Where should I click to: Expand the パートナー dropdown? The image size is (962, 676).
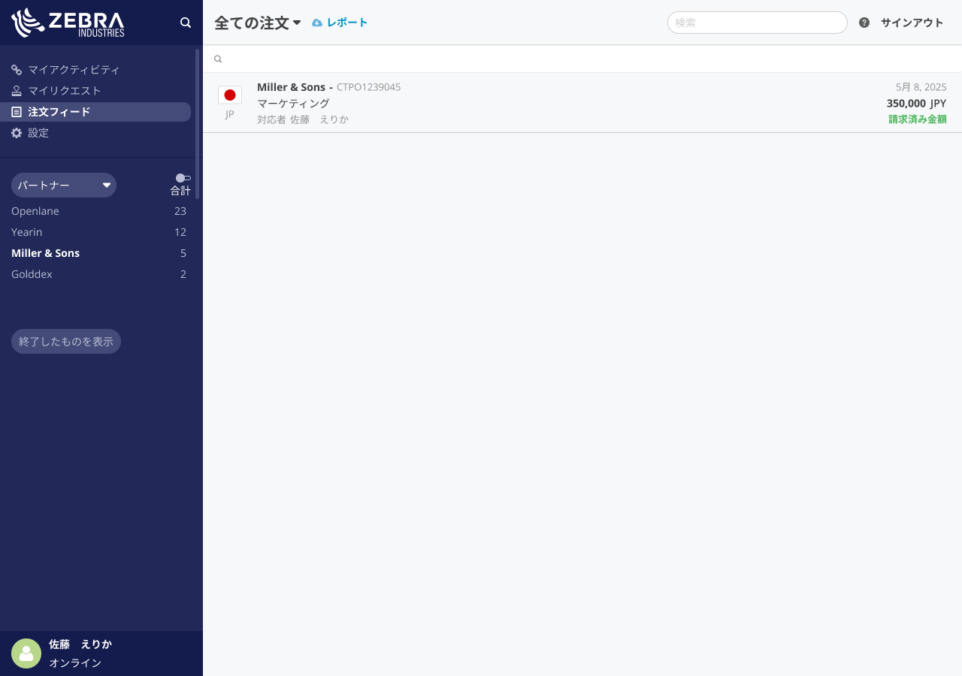pos(63,185)
